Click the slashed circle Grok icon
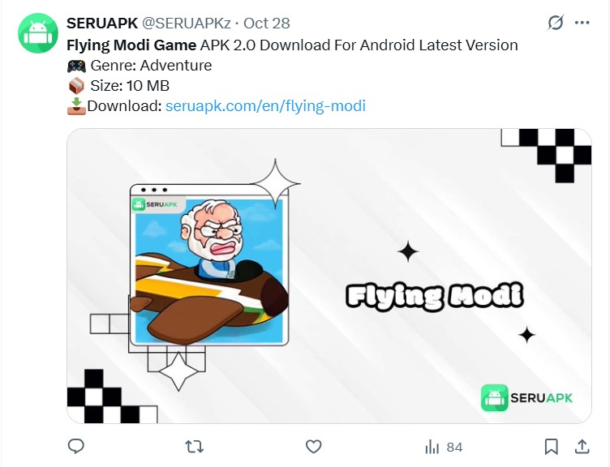 [x=556, y=24]
